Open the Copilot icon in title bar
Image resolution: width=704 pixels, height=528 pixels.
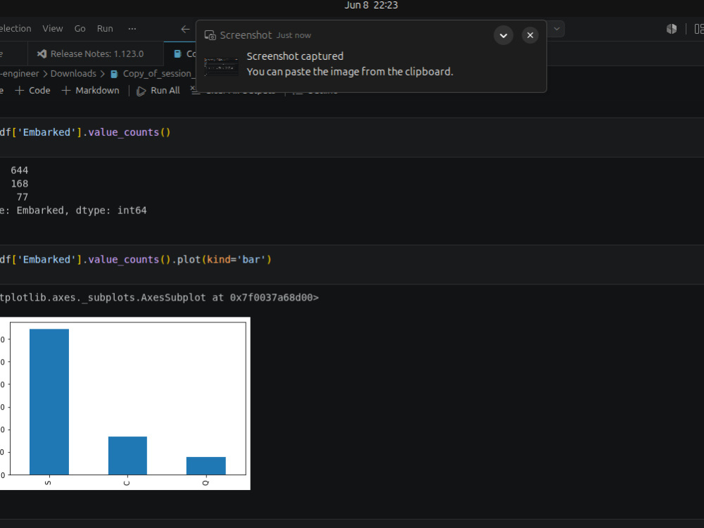pos(671,29)
